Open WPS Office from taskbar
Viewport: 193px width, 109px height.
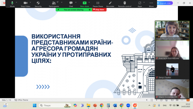[x=135, y=105]
